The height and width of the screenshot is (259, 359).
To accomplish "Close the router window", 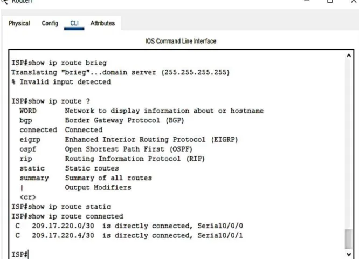I will [x=354, y=1].
